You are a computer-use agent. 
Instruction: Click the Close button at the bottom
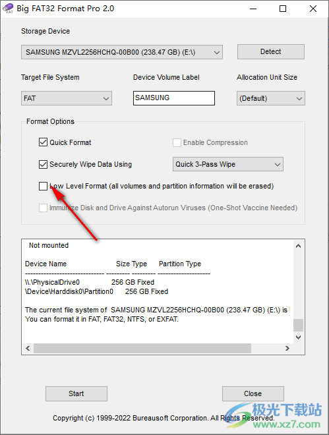pos(253,393)
